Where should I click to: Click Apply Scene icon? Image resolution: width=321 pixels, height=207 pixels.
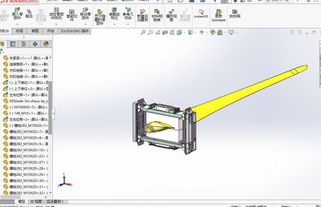point(220,32)
